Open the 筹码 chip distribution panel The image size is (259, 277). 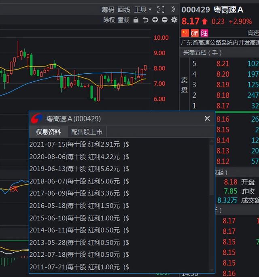pyautogui.click(x=108, y=9)
